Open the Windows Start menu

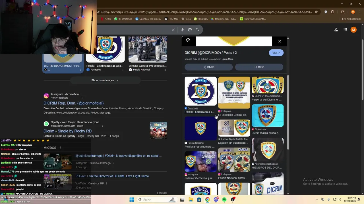click(x=132, y=199)
